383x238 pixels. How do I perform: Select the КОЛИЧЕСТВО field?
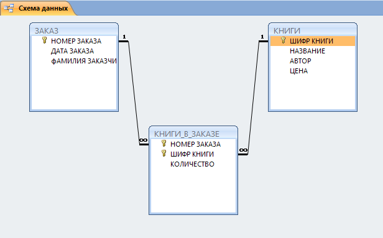[193, 164]
